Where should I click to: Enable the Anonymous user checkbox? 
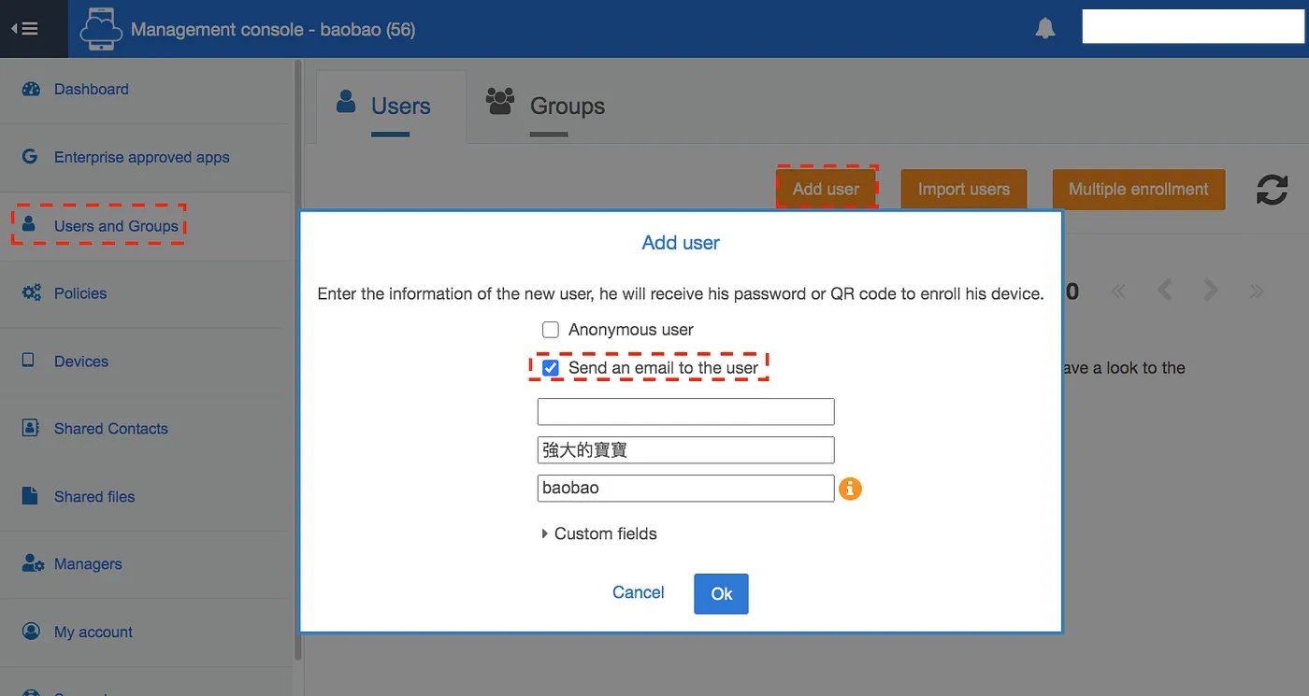tap(551, 330)
